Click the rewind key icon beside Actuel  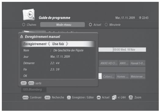pyautogui.click(x=99, y=98)
